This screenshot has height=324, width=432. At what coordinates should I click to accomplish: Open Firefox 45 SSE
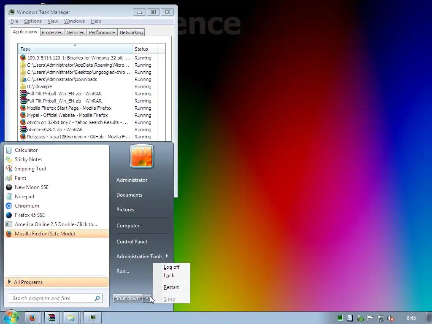(x=57, y=215)
